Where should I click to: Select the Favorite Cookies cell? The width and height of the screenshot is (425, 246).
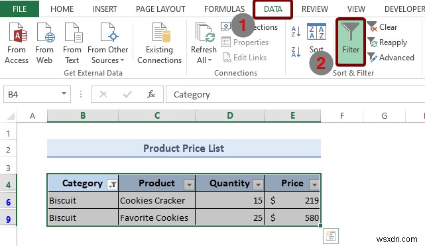(156, 217)
